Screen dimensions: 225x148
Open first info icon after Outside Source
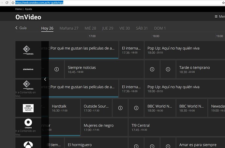tap(120, 108)
